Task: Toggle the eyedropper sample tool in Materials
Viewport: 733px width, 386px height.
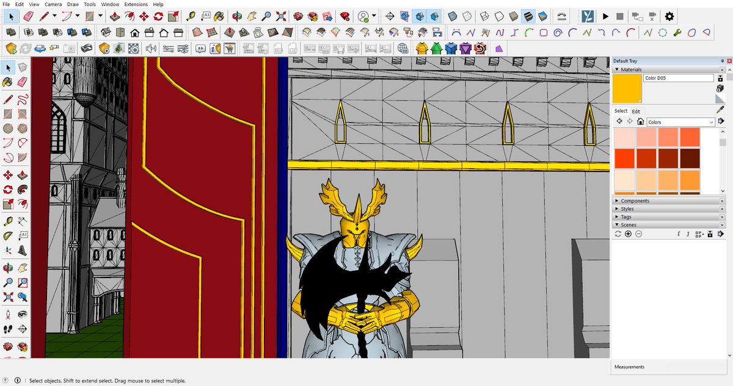Action: point(720,110)
